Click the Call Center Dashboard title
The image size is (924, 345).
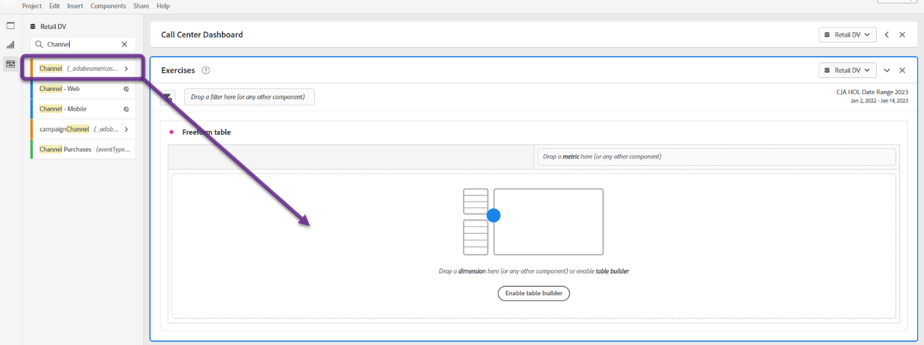202,35
